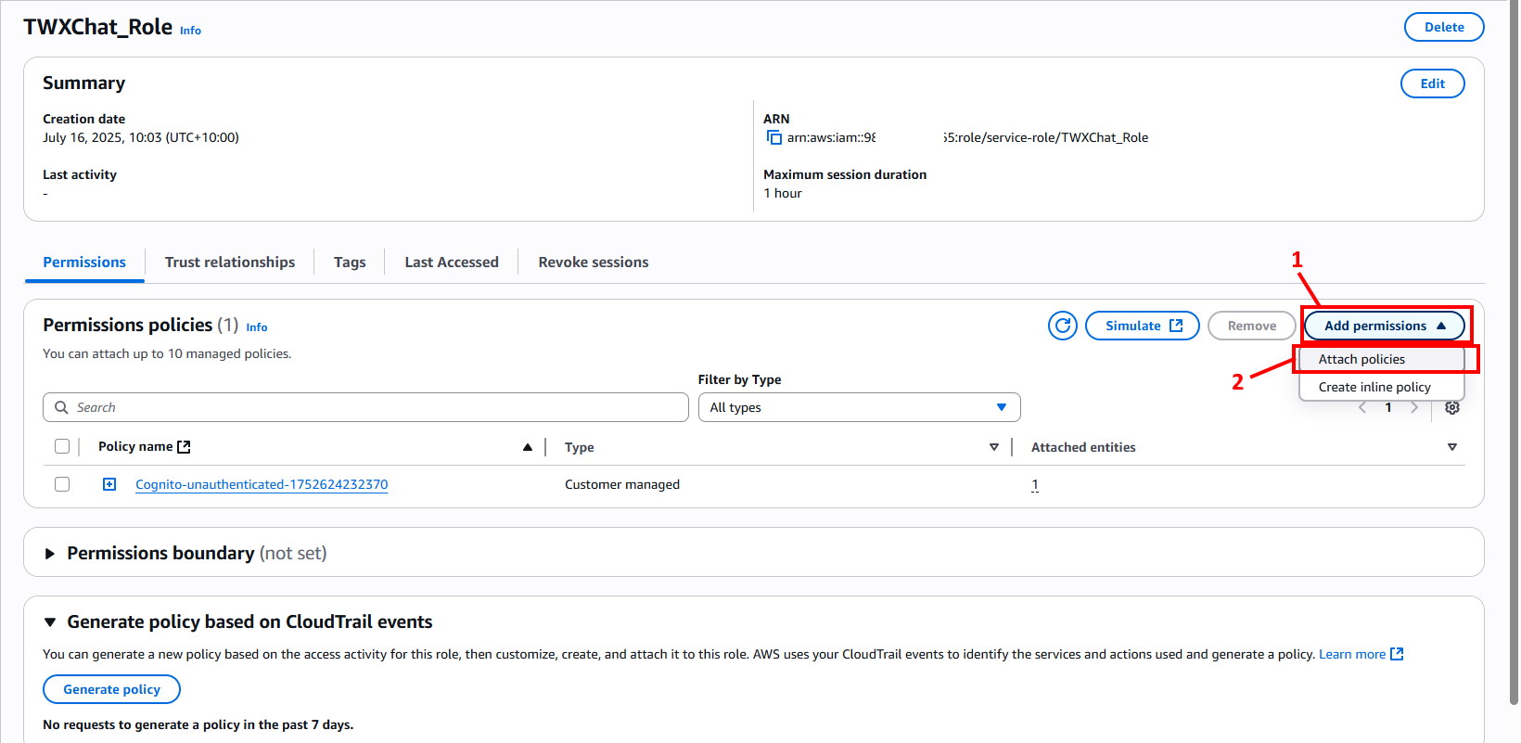The width and height of the screenshot is (1521, 743).
Task: Sort by Policy name ascending arrow
Action: click(x=527, y=447)
